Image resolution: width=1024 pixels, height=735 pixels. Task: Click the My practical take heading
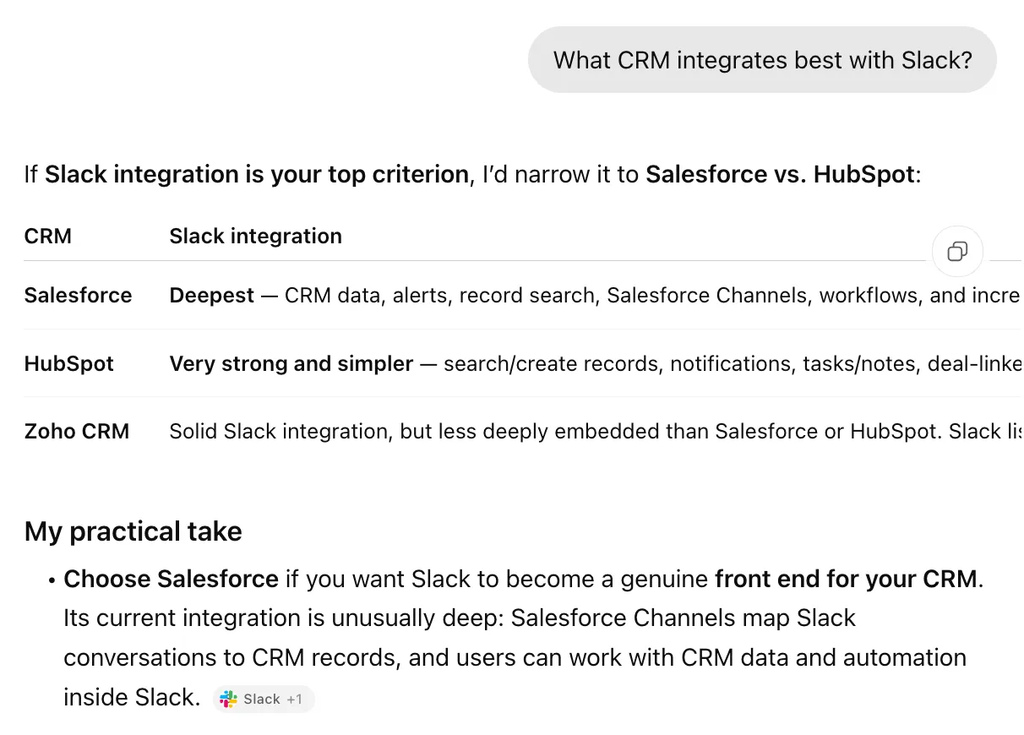(133, 531)
